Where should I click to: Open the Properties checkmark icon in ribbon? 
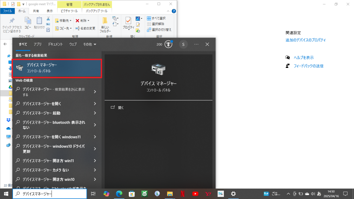pyautogui.click(x=128, y=23)
